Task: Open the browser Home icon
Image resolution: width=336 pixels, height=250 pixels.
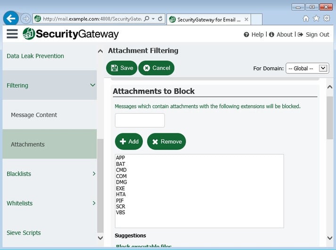Action: click(306, 18)
